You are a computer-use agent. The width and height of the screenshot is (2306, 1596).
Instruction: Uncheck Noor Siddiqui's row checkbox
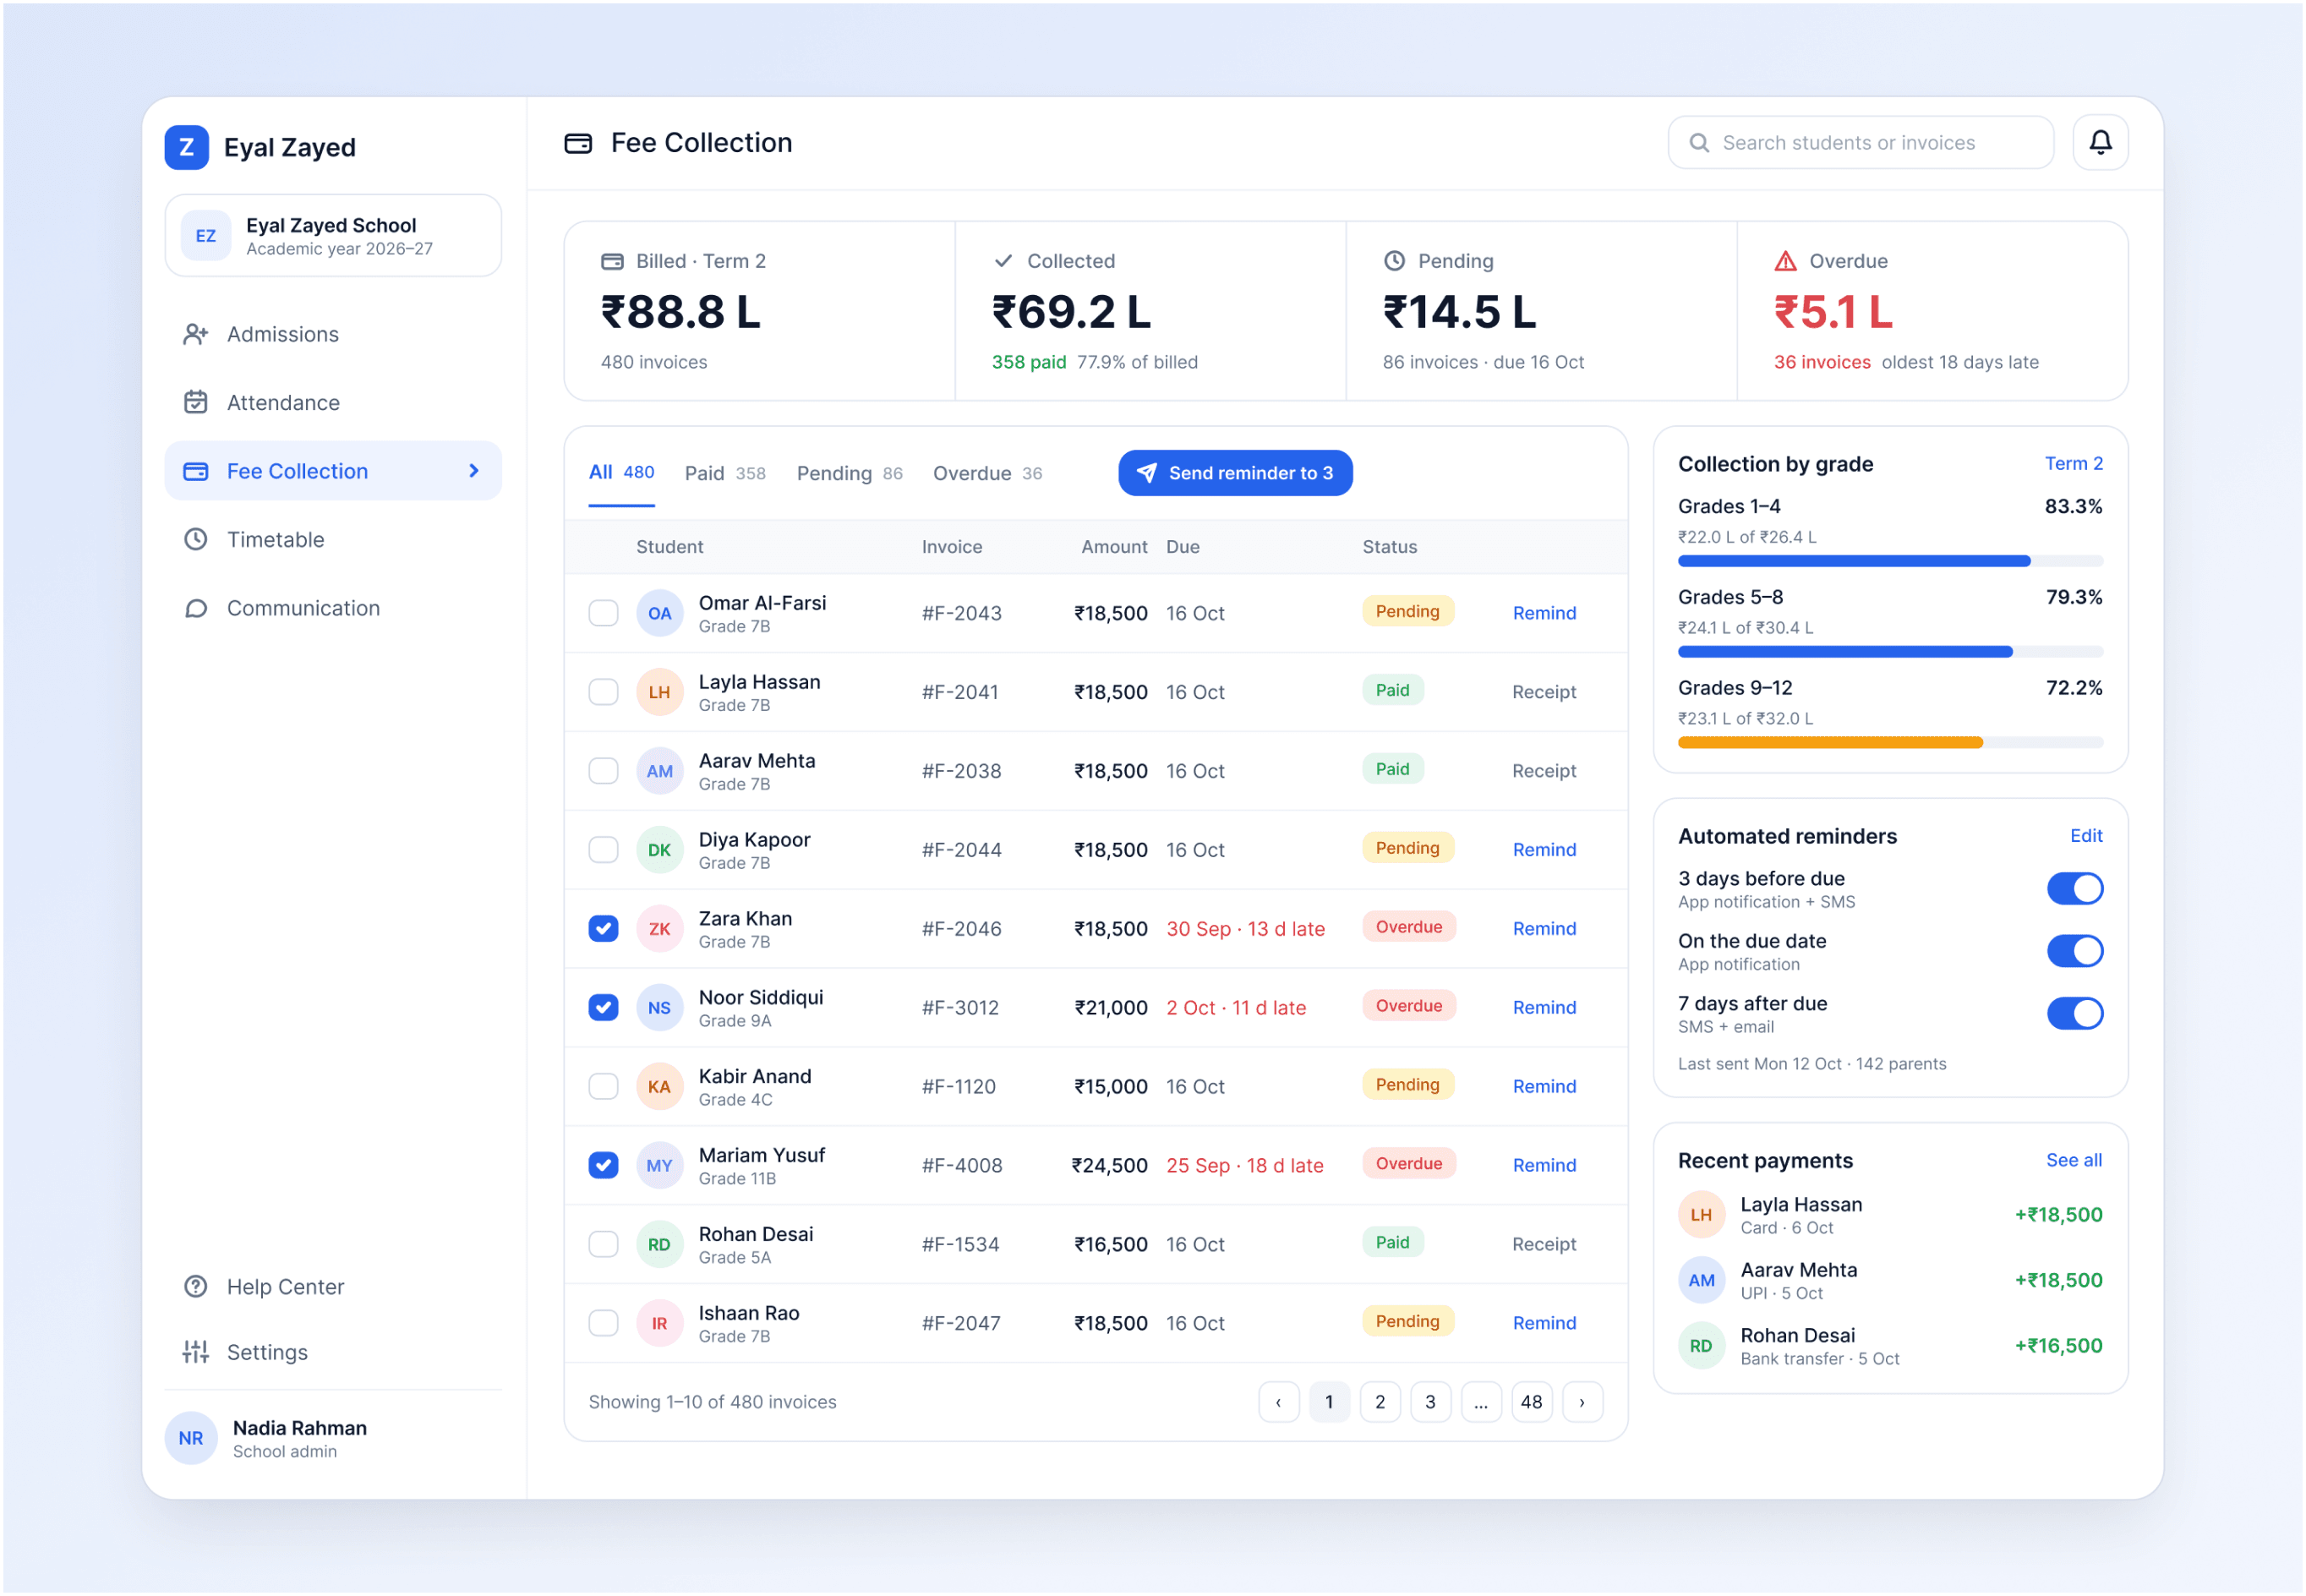pos(603,1007)
